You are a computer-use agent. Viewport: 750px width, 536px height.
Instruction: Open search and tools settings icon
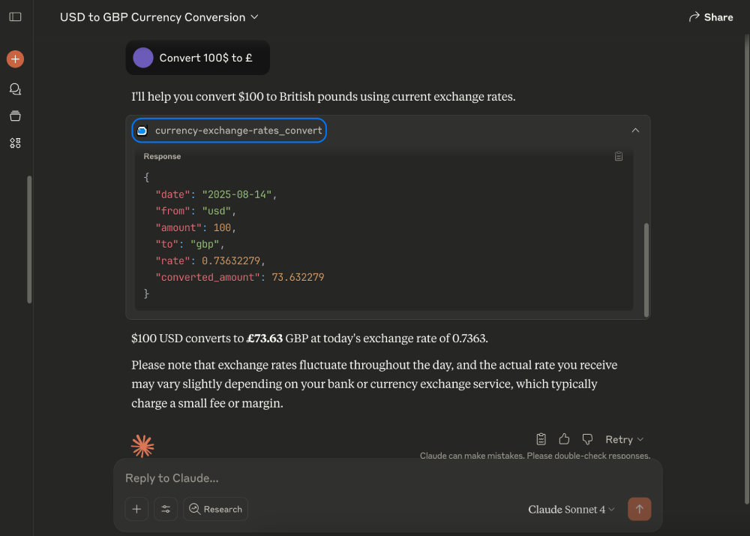(x=166, y=509)
